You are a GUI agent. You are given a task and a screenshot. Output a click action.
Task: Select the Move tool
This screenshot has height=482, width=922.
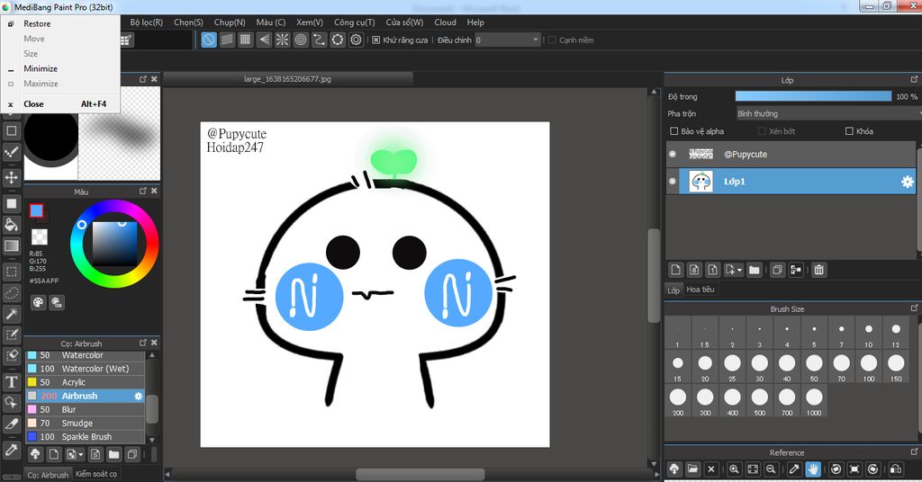tap(11, 177)
